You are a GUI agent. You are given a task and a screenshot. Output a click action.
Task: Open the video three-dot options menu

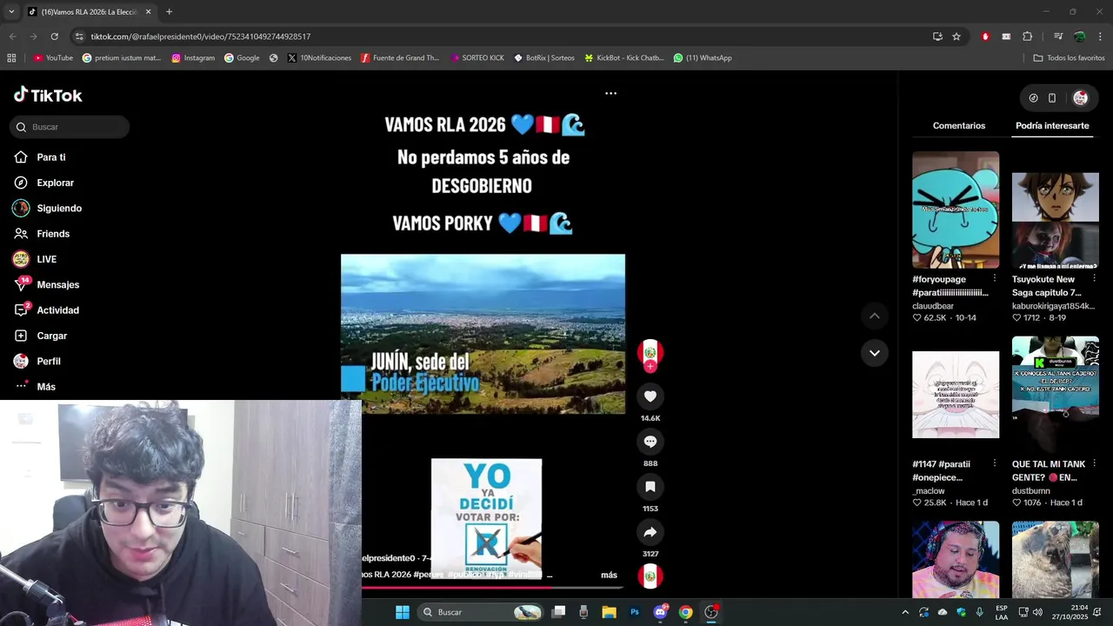(x=610, y=93)
